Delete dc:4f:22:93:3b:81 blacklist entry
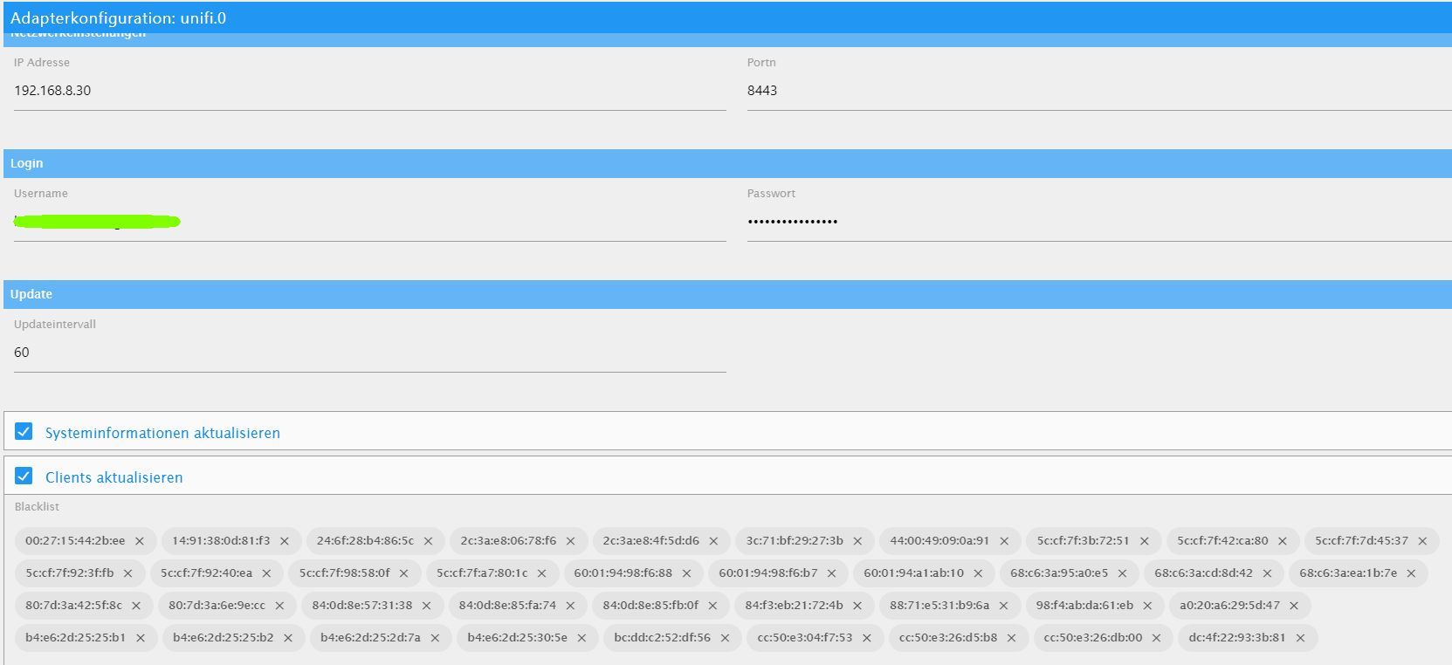 coord(1301,638)
